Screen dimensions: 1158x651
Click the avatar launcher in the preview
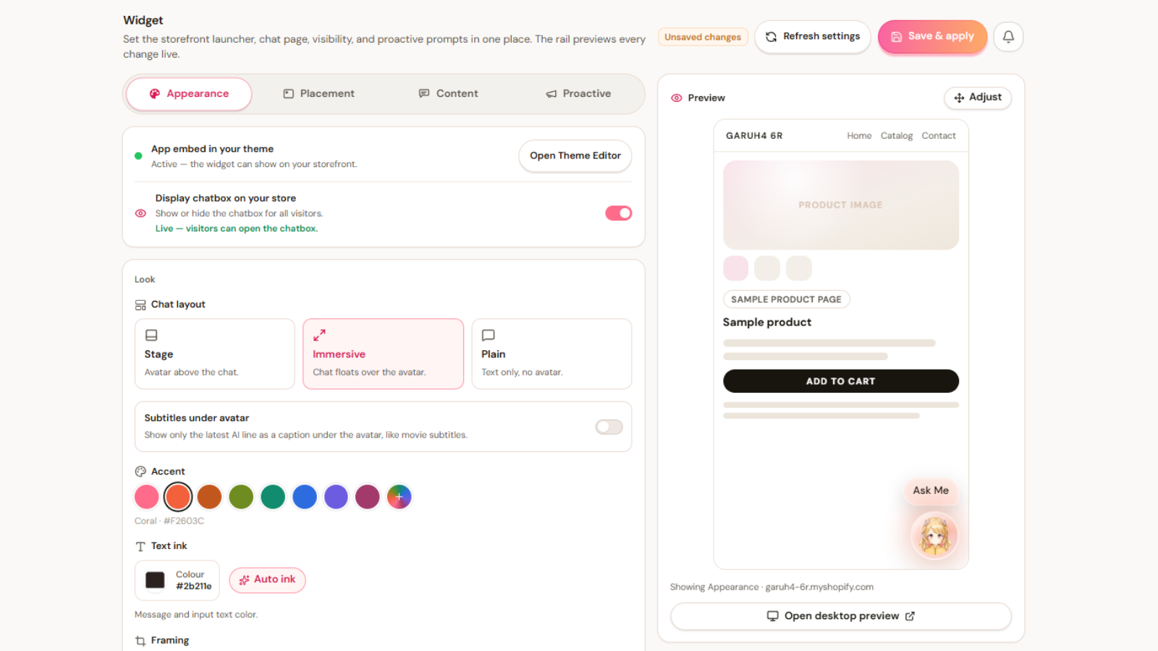(934, 536)
